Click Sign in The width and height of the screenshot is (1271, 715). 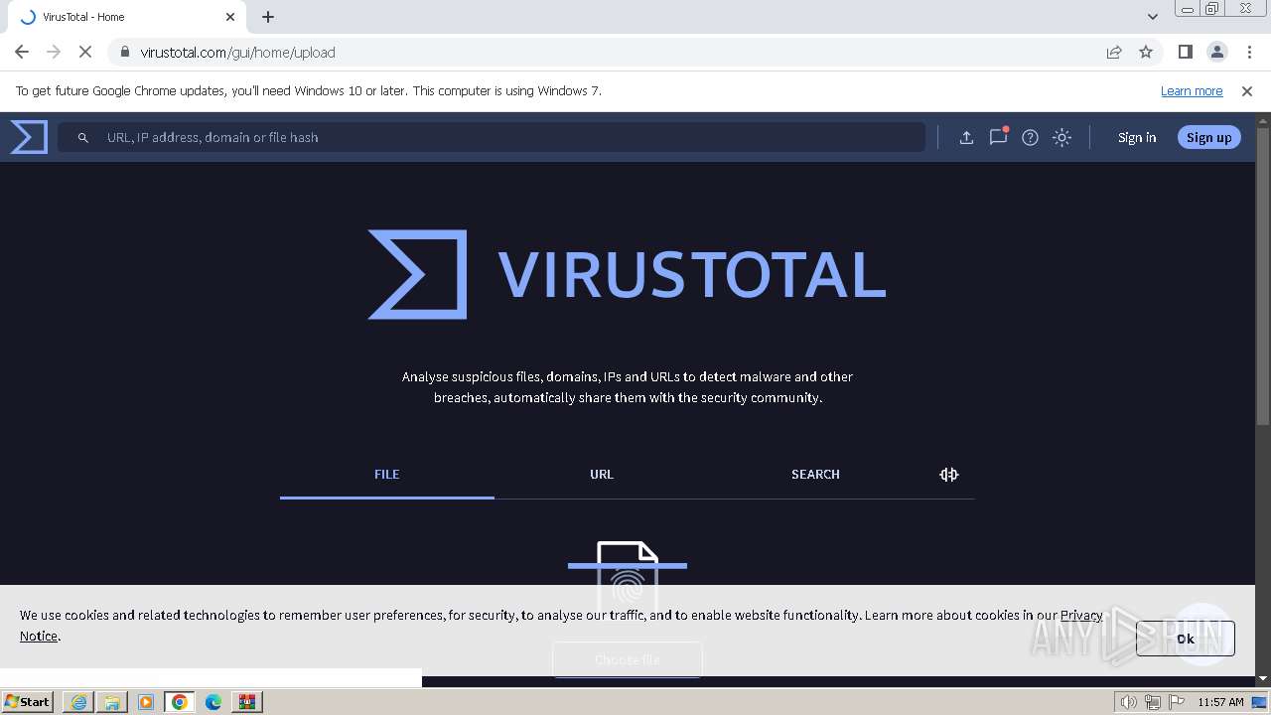[1137, 138]
